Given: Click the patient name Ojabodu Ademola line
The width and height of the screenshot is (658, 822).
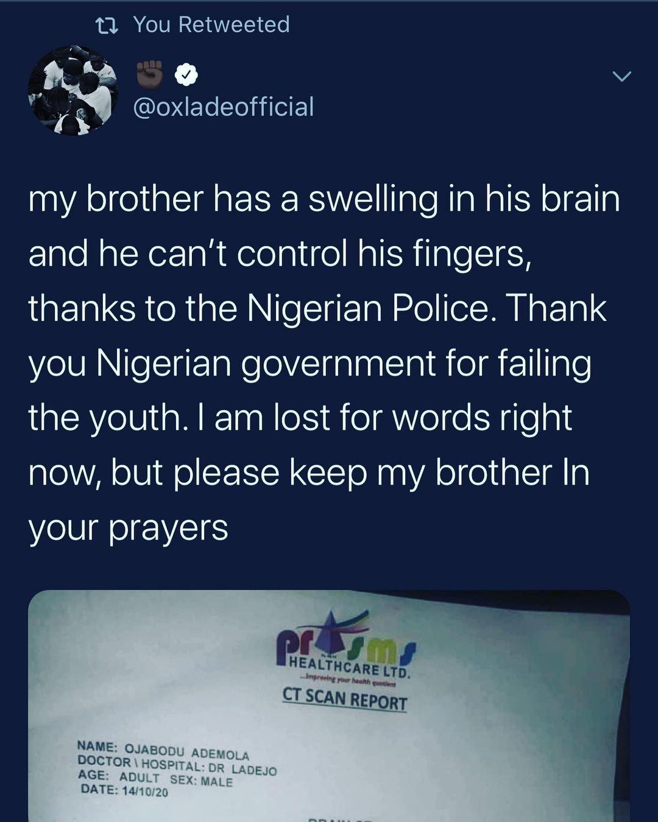Looking at the screenshot, I should pos(163,750).
